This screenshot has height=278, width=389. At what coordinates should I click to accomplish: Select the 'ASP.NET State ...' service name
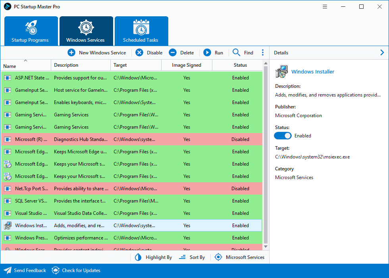point(32,78)
